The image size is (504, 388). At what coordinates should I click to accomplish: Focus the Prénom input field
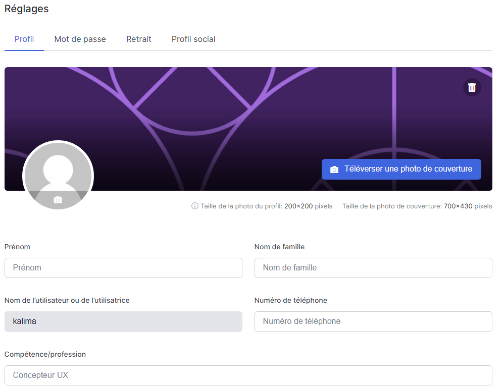(123, 268)
